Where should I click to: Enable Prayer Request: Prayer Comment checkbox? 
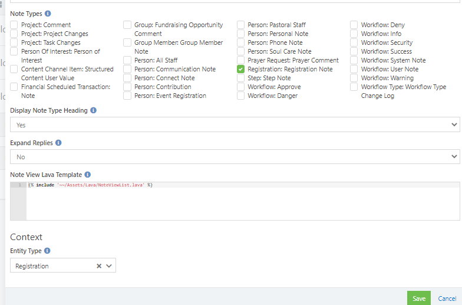coord(240,60)
